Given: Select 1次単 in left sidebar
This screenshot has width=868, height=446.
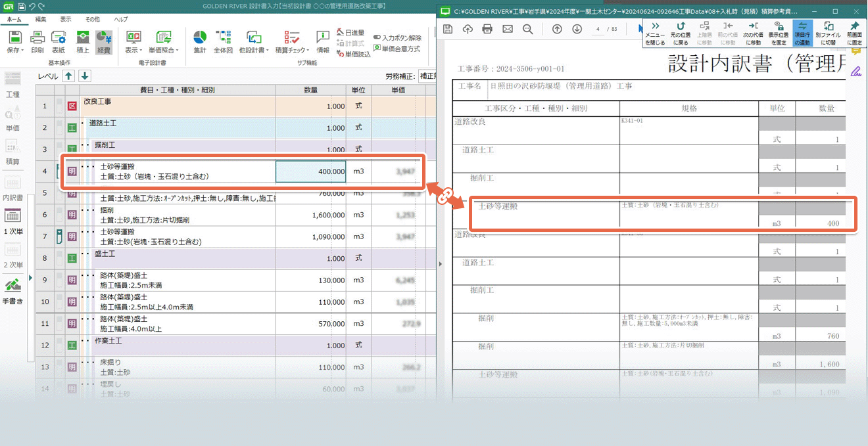Looking at the screenshot, I should point(12,222).
